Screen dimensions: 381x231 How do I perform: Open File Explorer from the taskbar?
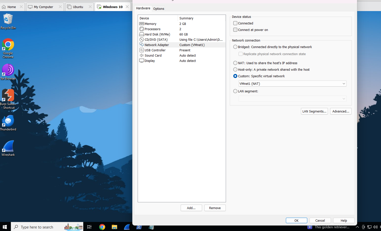115,227
